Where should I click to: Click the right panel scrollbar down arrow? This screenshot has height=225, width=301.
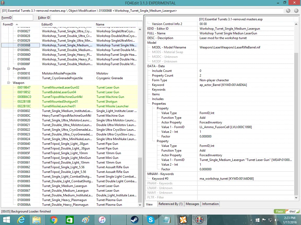(x=296, y=197)
